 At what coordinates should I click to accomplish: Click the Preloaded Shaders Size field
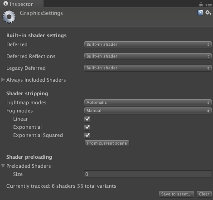[148, 174]
